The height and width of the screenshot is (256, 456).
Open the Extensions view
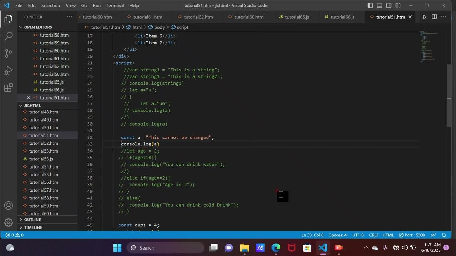click(x=9, y=87)
